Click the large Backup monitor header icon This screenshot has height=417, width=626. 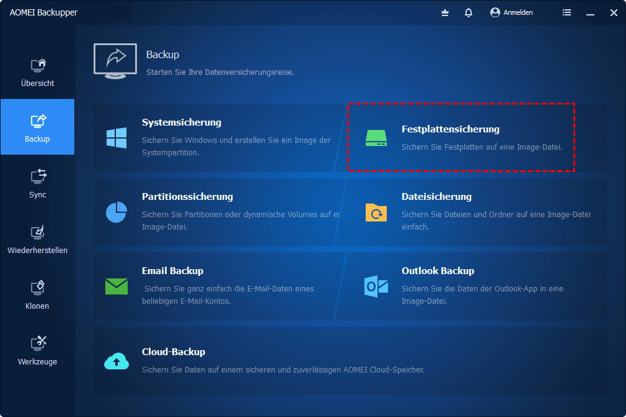[115, 61]
